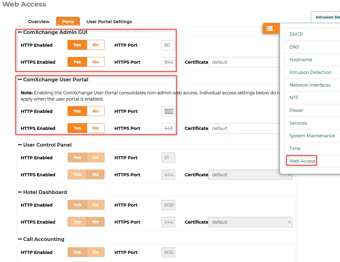Image resolution: width=340 pixels, height=262 pixels.
Task: Open ComXchange Admin GUI Certificate dropdown
Action: (x=244, y=62)
